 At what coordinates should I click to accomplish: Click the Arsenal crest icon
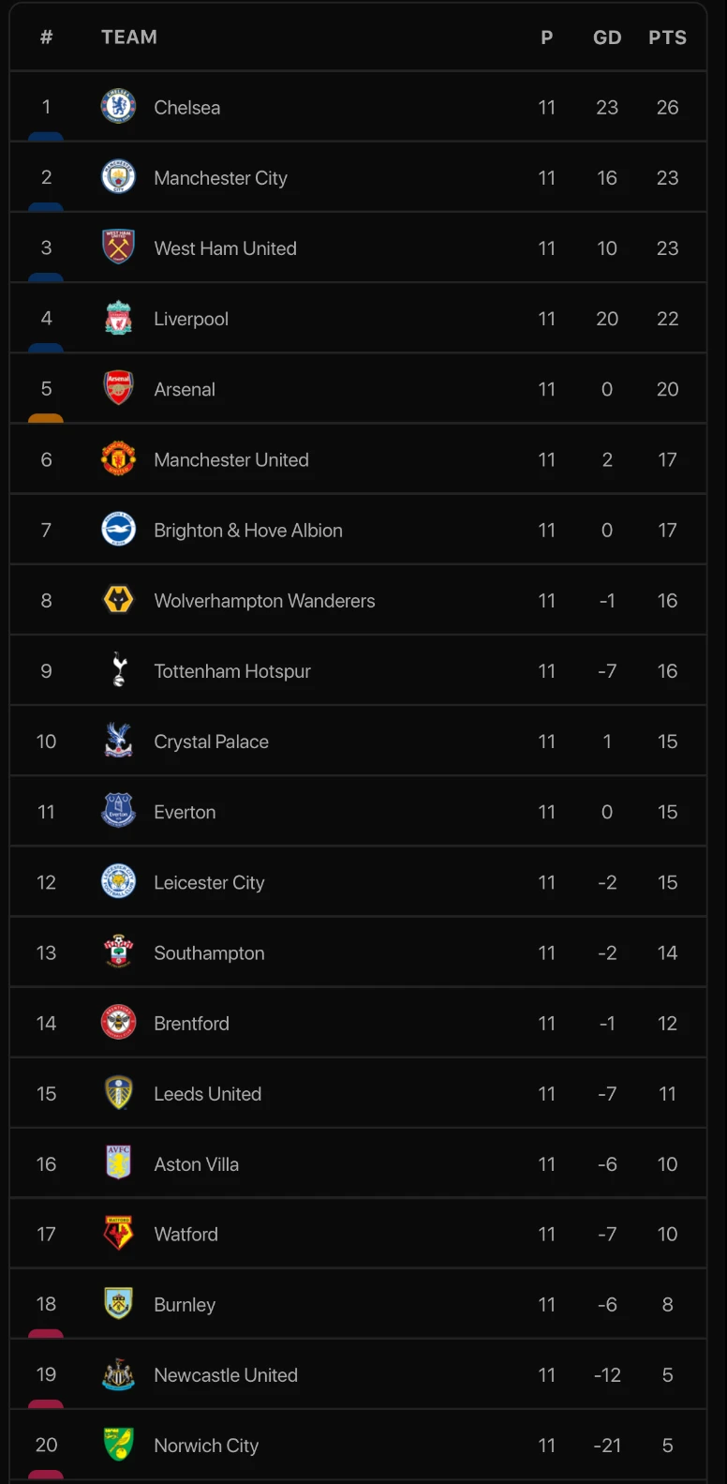118,389
